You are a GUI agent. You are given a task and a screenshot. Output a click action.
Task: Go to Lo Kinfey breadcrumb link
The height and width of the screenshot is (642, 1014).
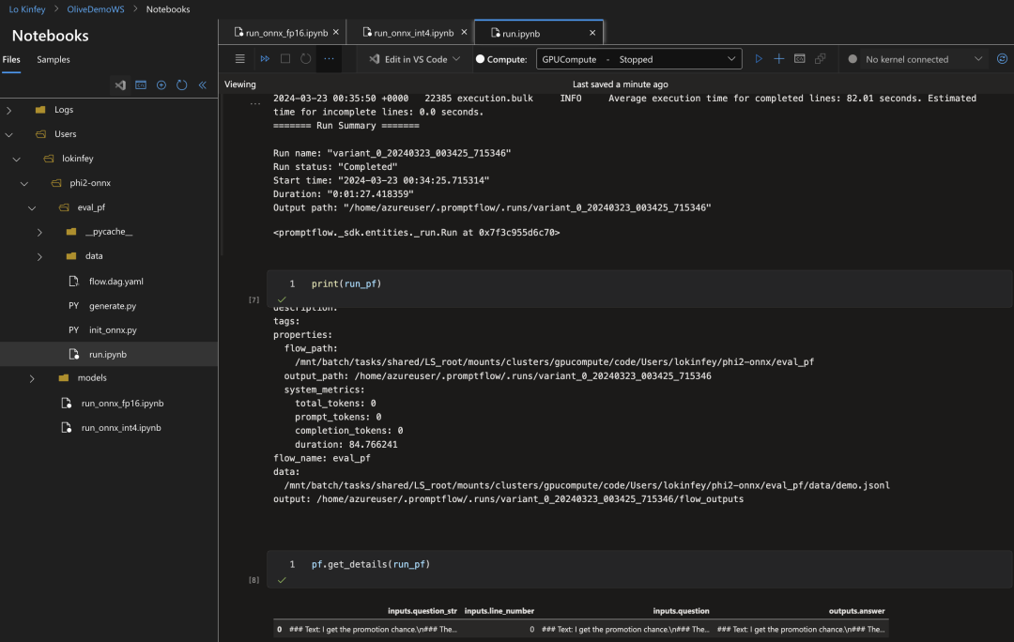[x=27, y=9]
